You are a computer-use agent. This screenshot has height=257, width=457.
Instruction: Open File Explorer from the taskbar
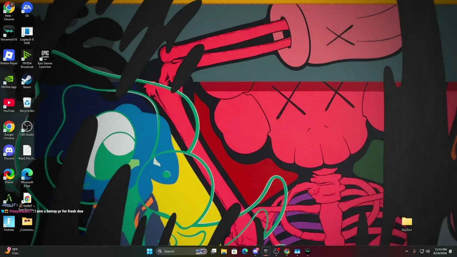[x=224, y=251]
